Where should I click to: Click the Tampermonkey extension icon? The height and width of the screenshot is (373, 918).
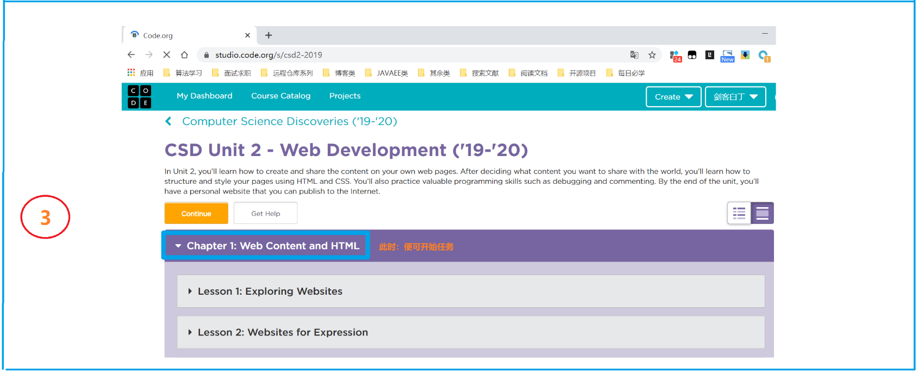point(692,55)
